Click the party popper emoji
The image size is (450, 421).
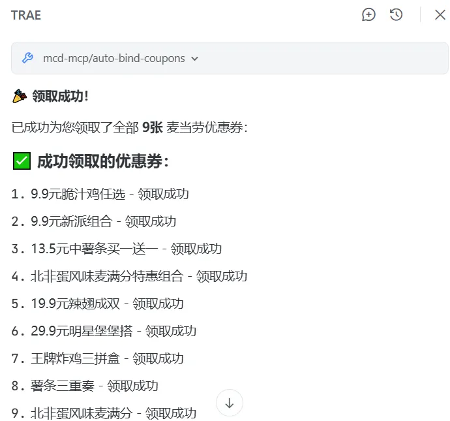(20, 96)
